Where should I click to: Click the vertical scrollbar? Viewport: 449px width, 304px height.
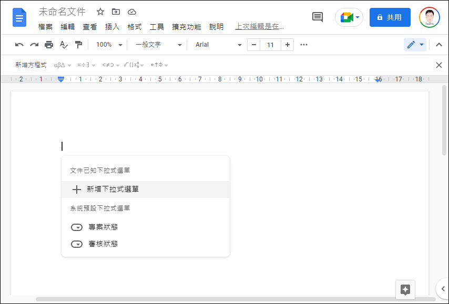point(444,120)
